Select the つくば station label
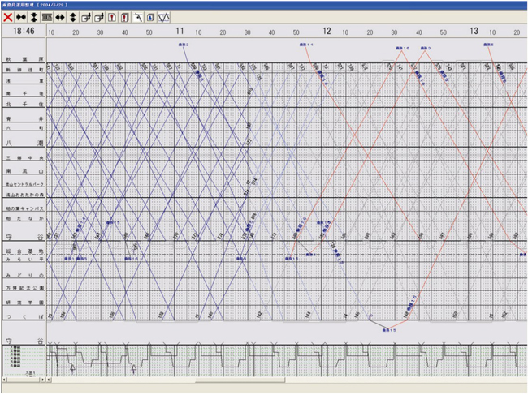Screen dimensions: 528x395 (24, 316)
